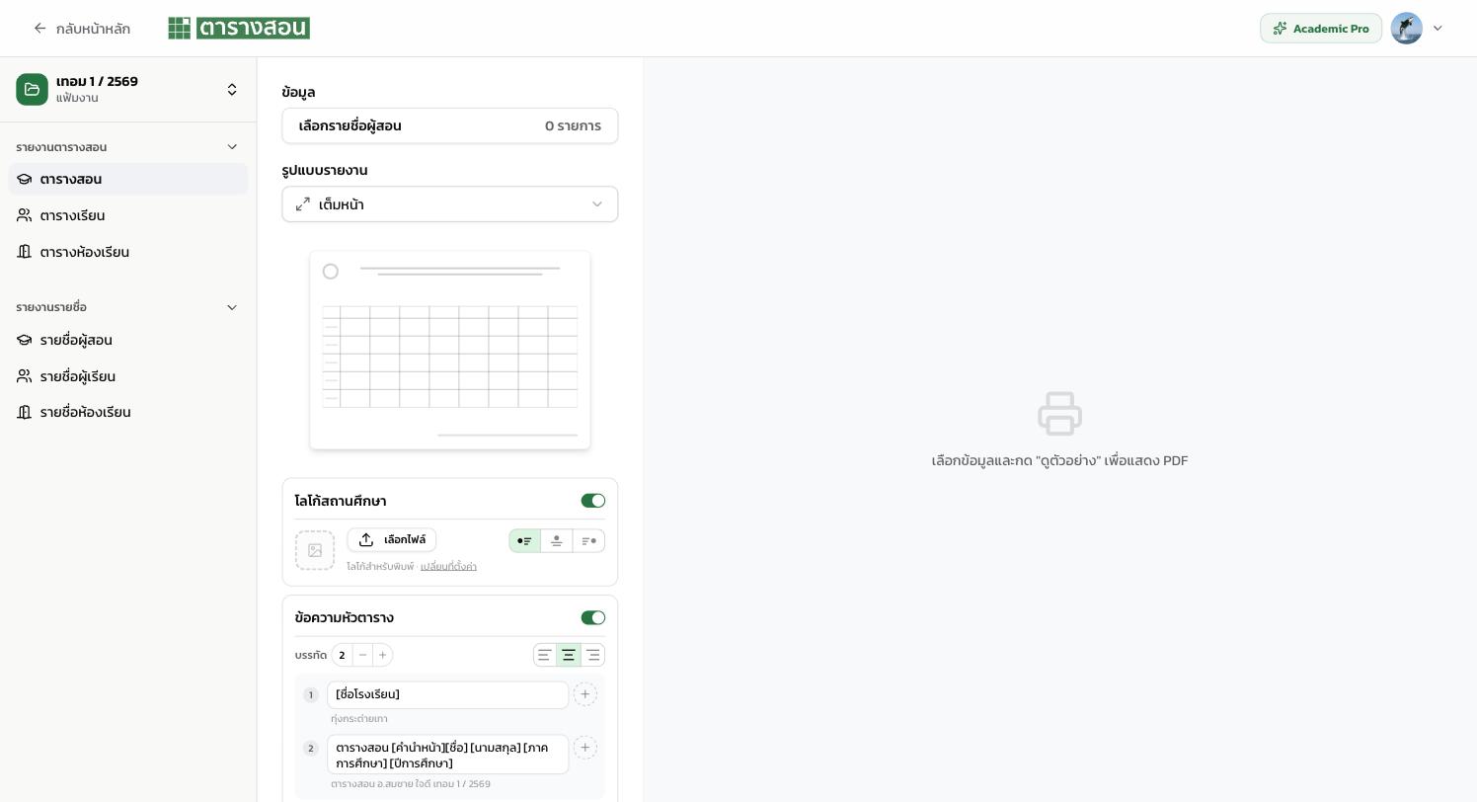Viewport: 1477px width, 802px height.
Task: Collapse the รายงานตารางสอน section
Action: pos(232,147)
